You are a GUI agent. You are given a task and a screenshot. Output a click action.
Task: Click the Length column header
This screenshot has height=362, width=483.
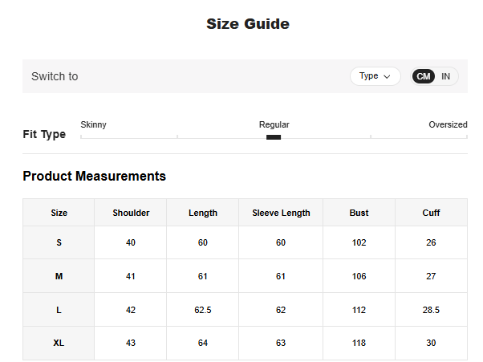pos(203,213)
